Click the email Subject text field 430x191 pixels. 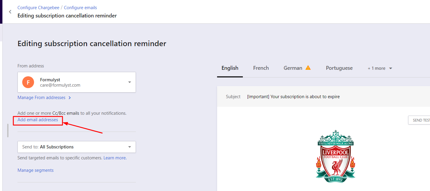[x=293, y=97]
